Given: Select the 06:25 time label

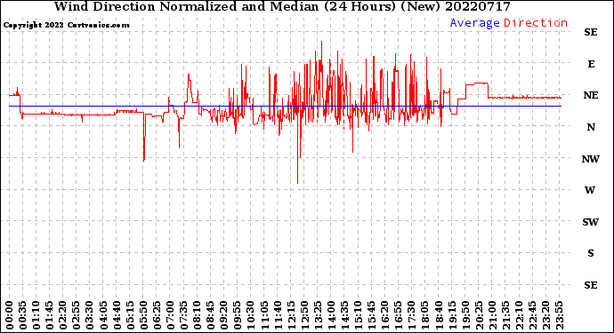Looking at the screenshot, I should tap(157, 315).
